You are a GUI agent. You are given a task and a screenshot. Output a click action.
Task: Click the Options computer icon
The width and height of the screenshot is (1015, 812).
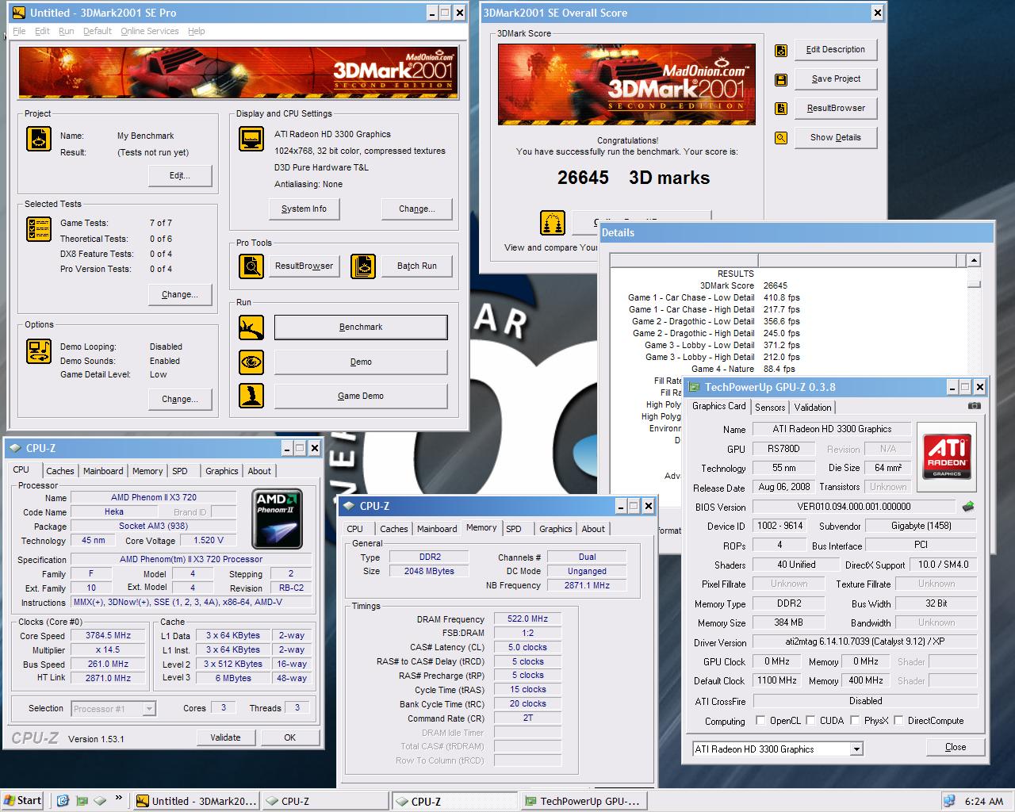click(x=39, y=350)
